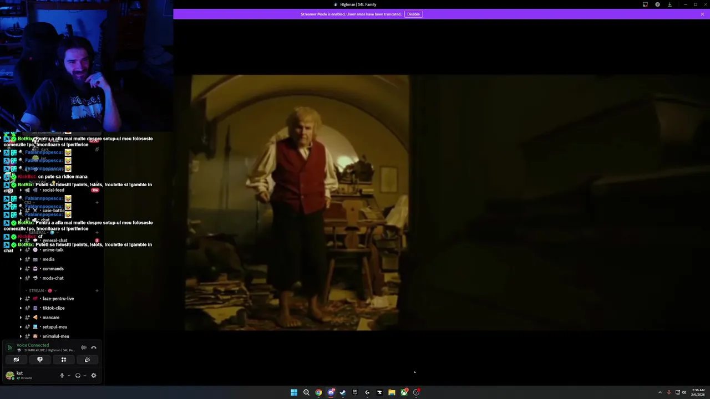Open voice connection signal details icon
Image resolution: width=710 pixels, height=399 pixels.
pyautogui.click(x=9, y=347)
